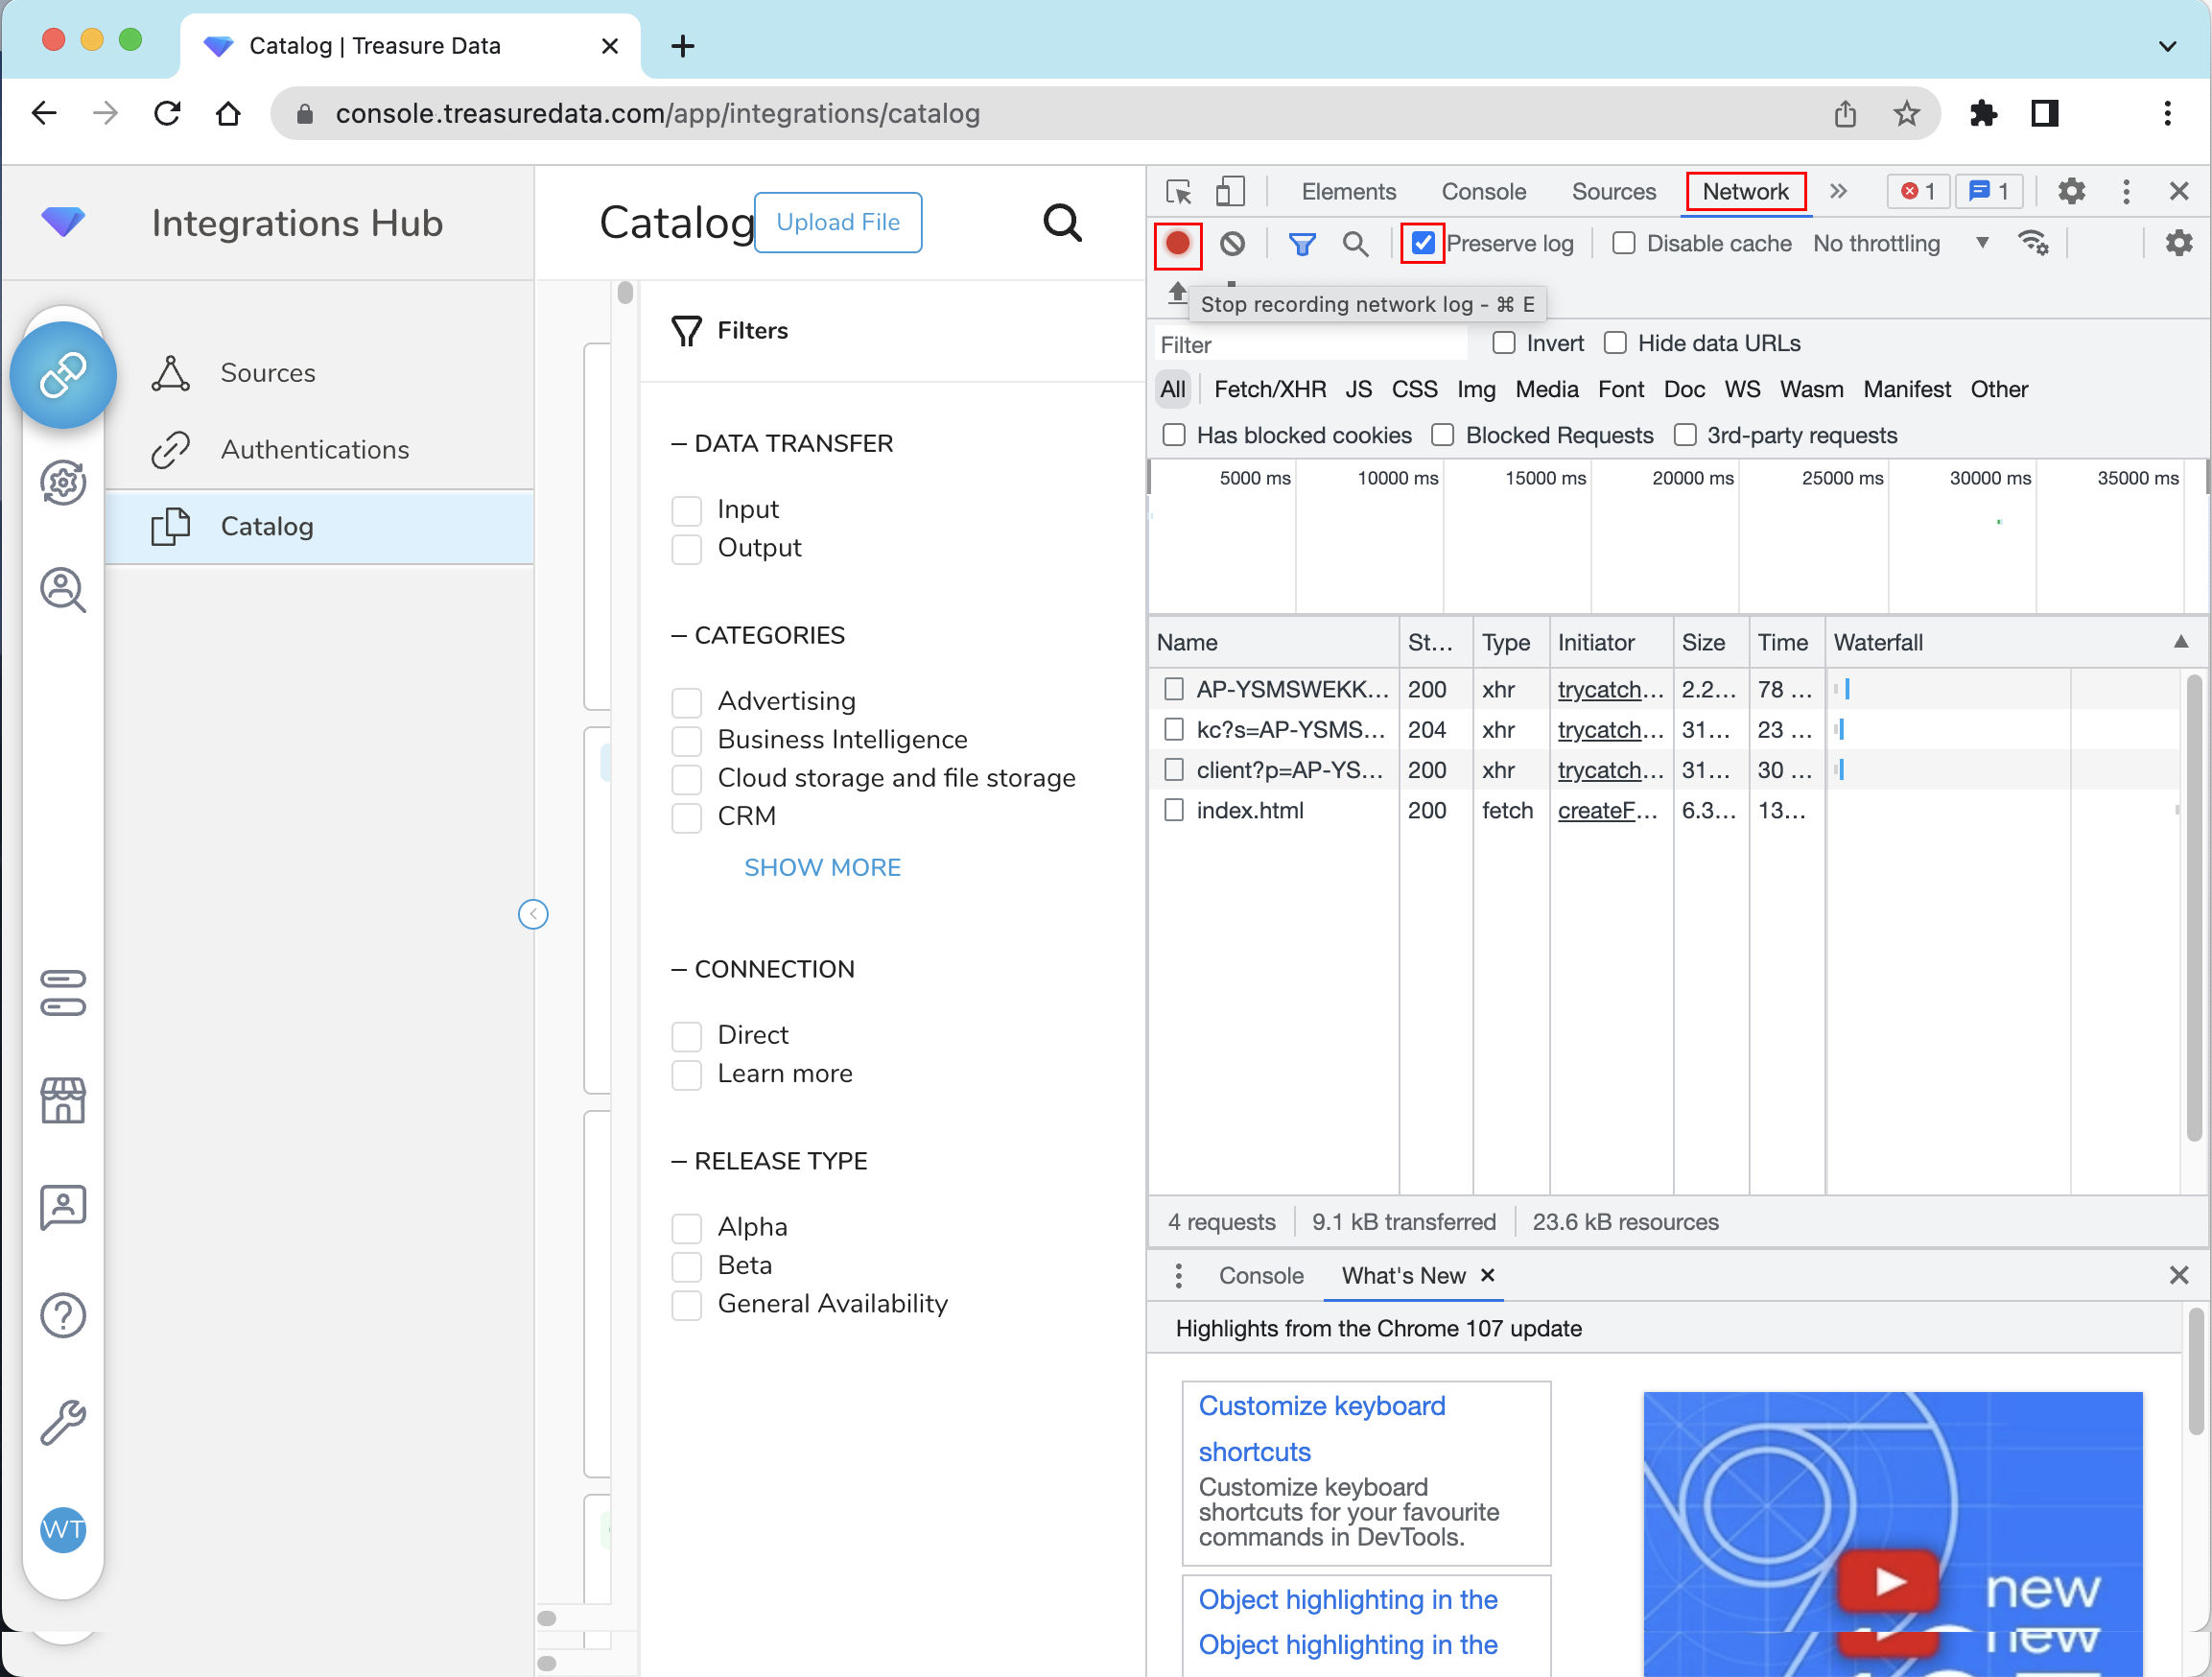Expand more DevTools tabs chevron
The image size is (2212, 1677).
point(1838,192)
